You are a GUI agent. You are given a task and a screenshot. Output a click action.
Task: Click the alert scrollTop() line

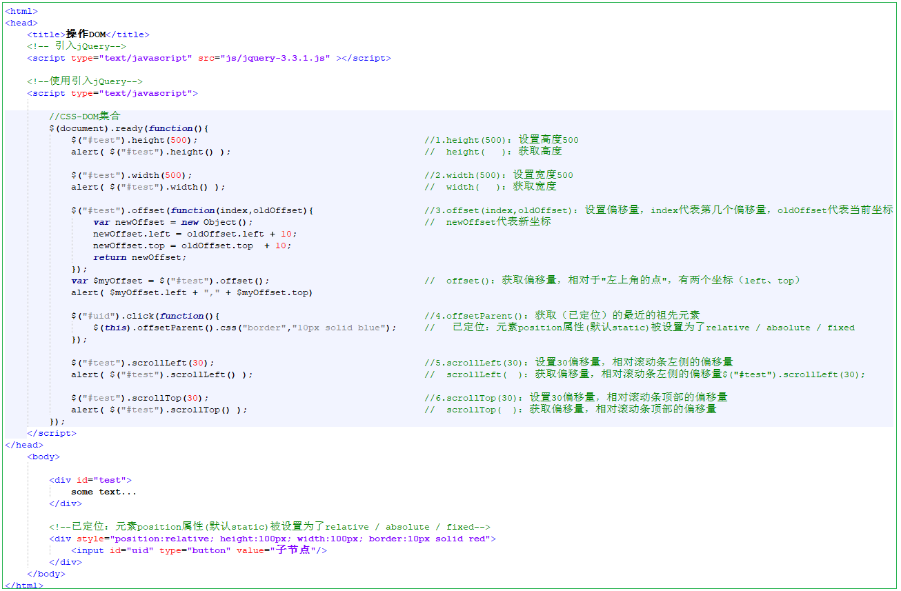(x=159, y=410)
